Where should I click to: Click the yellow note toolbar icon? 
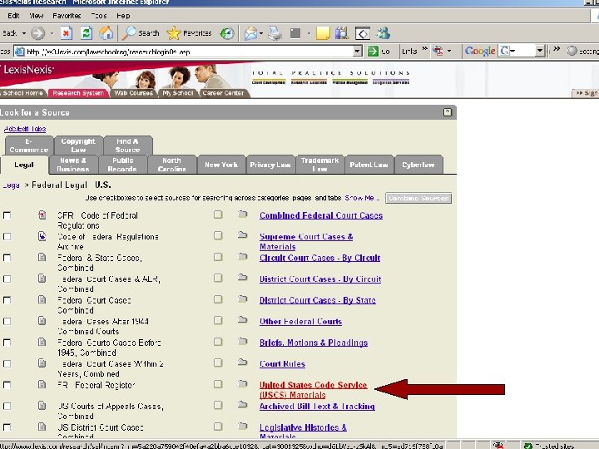(323, 33)
